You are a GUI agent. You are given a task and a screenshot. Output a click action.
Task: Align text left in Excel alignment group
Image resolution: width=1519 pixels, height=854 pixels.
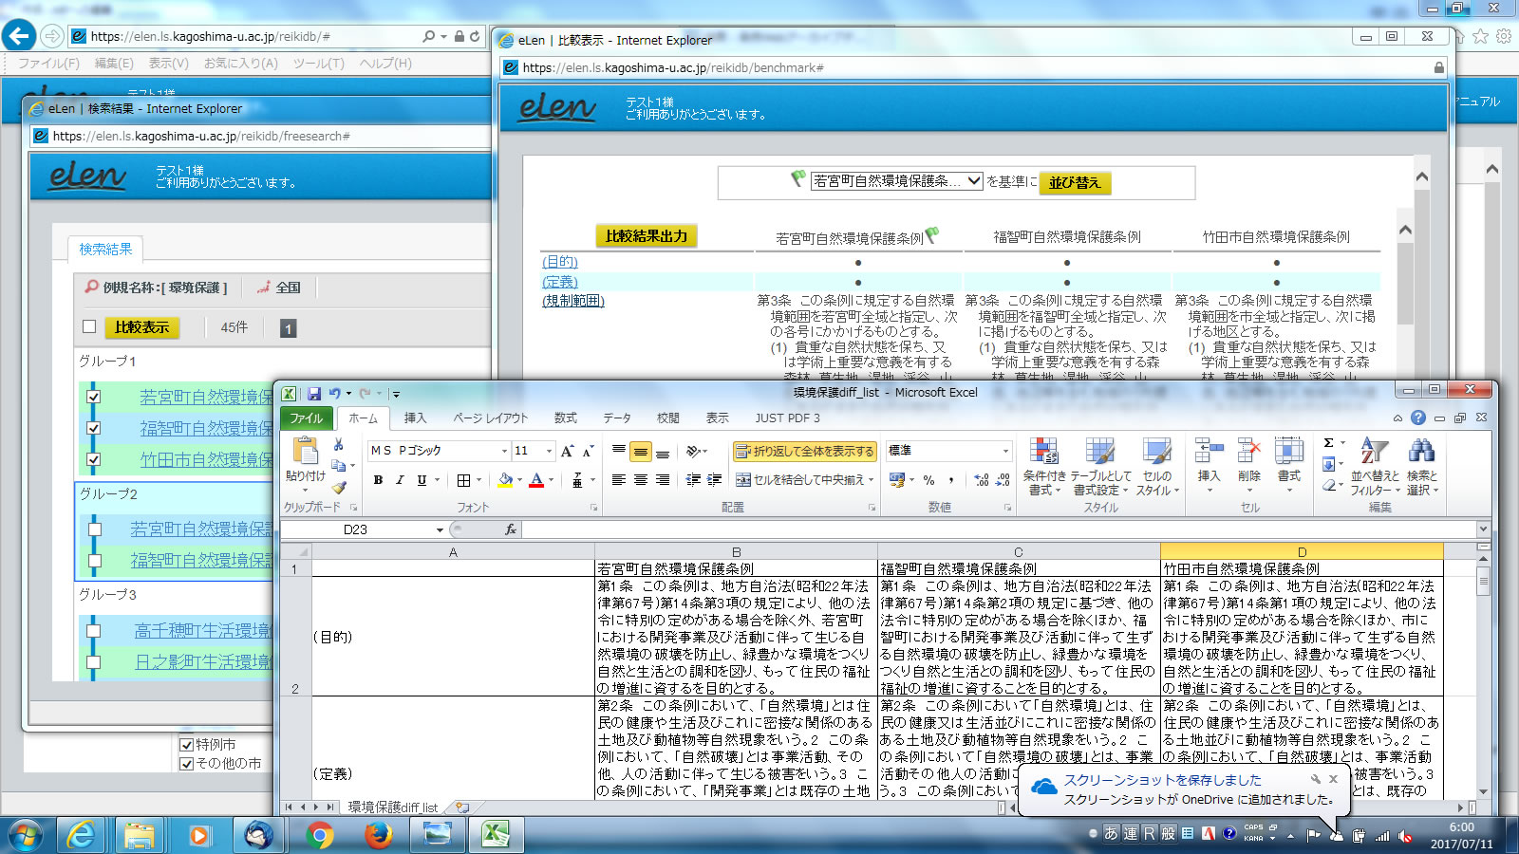(619, 480)
